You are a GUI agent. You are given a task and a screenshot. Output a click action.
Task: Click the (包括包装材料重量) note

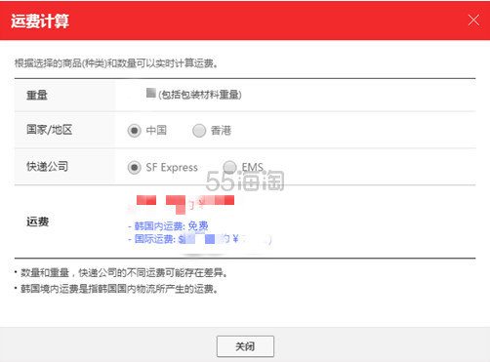(x=200, y=95)
